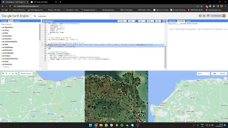Click the Get Link button
This screenshot has width=228, height=128.
tap(121, 21)
